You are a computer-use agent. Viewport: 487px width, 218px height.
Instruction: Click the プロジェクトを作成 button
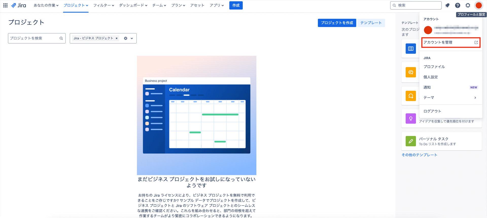(337, 23)
